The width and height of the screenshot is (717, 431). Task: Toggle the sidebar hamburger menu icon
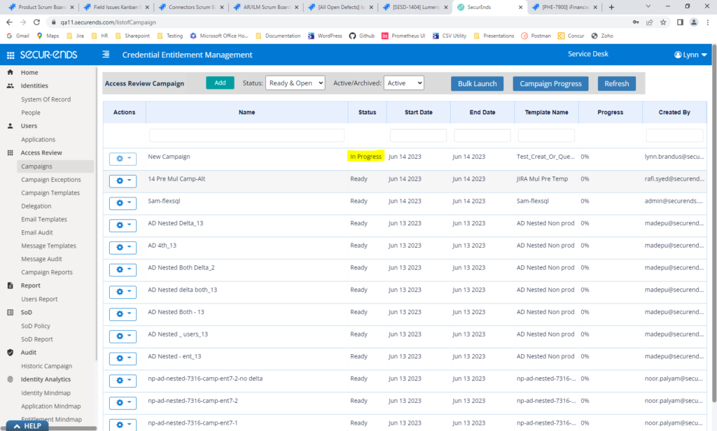106,55
